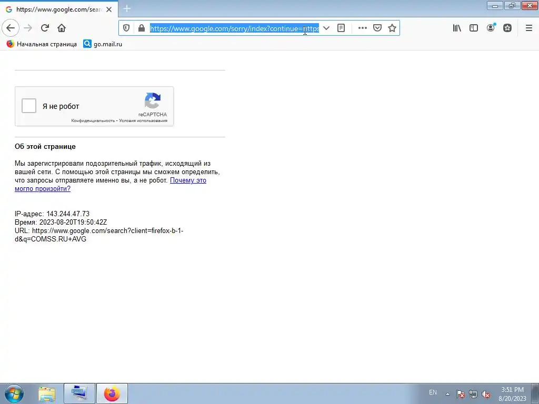
Task: Open the Firefox hamburger menu
Action: click(528, 28)
